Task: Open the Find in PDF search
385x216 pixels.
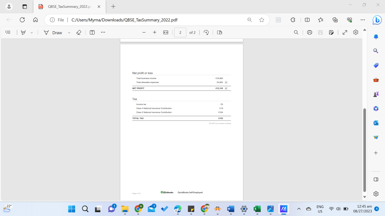Action: 296,32
